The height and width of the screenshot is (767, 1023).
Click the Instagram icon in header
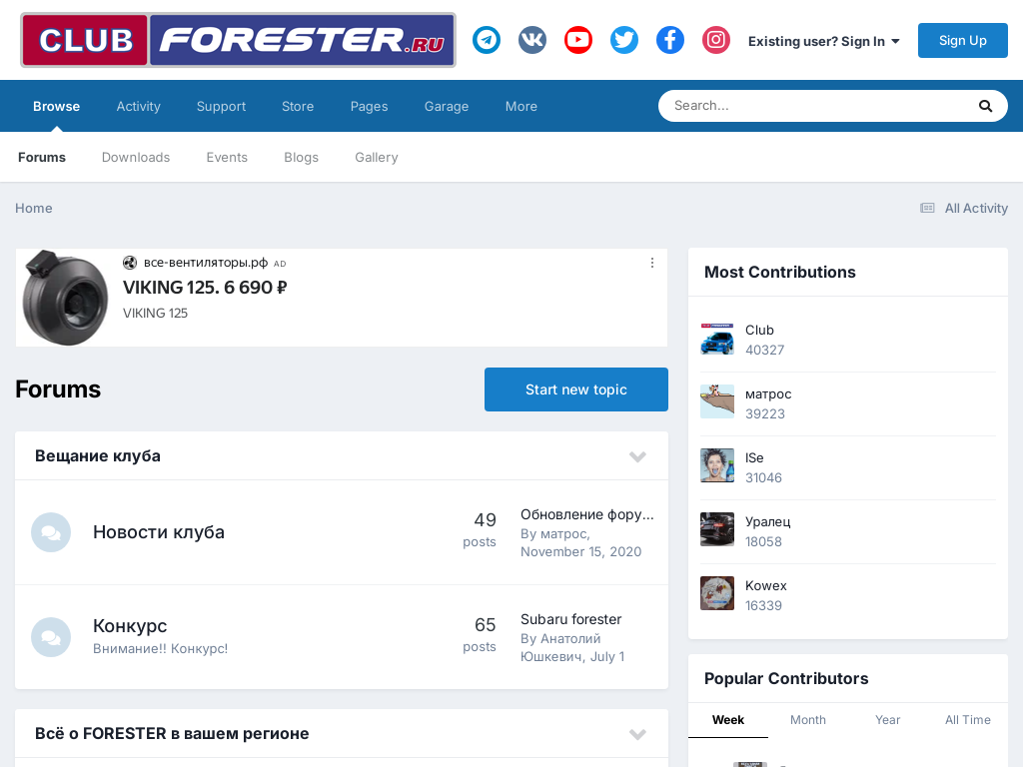tap(716, 40)
